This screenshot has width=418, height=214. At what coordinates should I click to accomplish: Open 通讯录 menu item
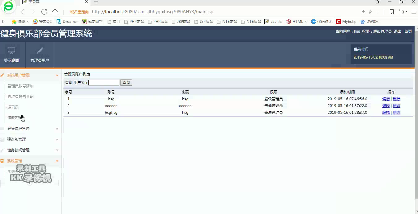[13, 107]
